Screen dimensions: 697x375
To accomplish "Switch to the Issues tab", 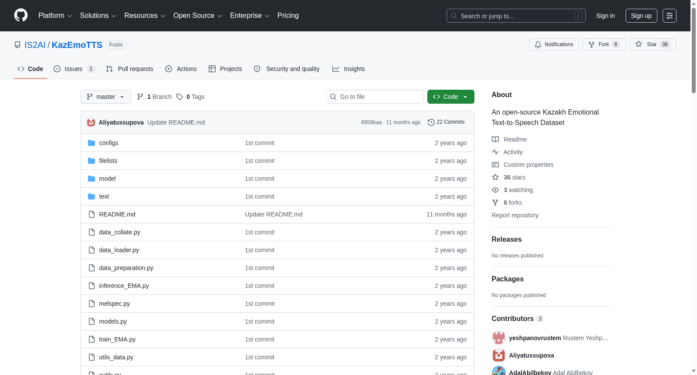I will pos(74,69).
